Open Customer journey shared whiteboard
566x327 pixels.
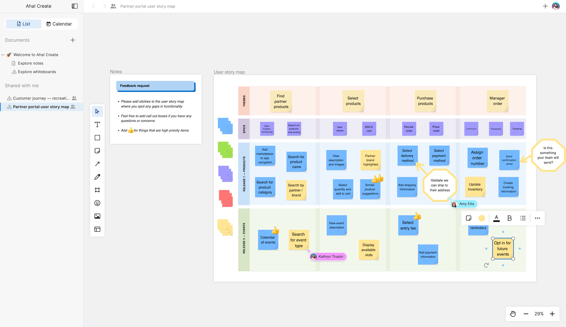[41, 98]
